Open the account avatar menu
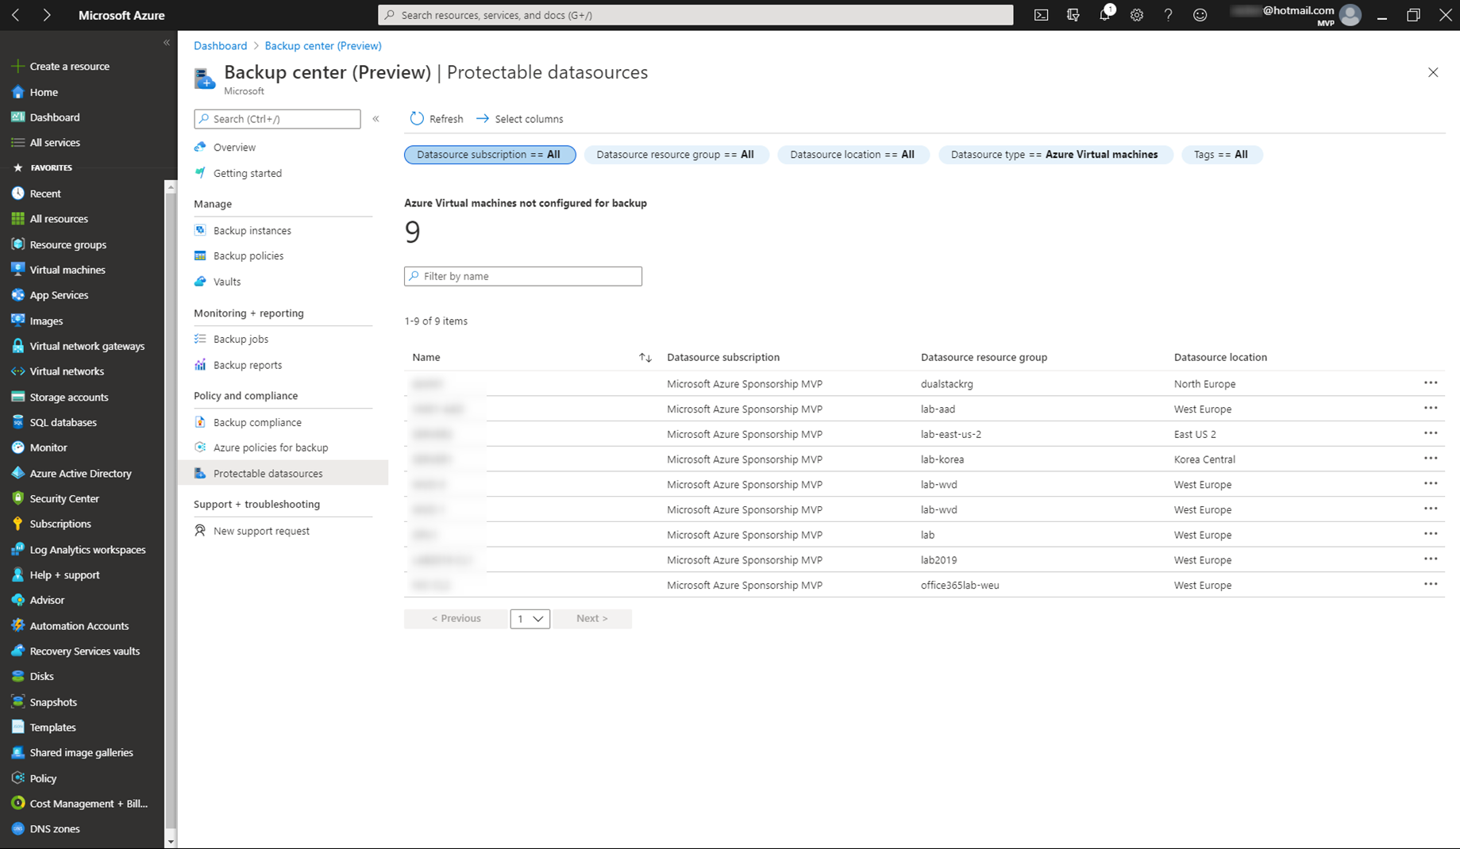This screenshot has width=1460, height=849. 1350,15
